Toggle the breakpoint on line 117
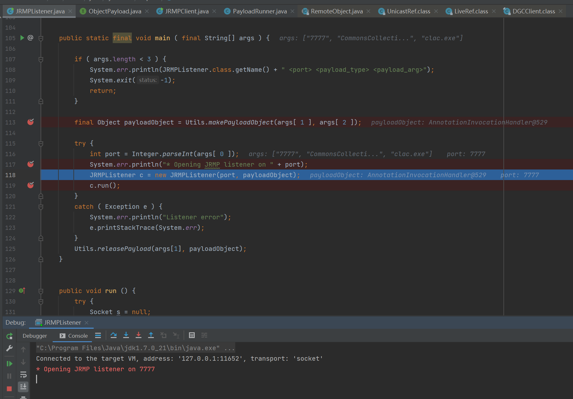 [x=31, y=164]
